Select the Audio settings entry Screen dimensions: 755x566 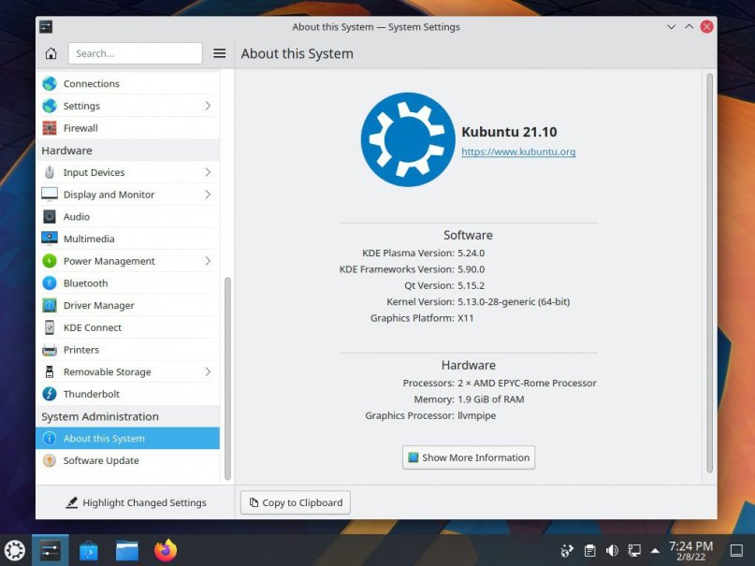(76, 217)
